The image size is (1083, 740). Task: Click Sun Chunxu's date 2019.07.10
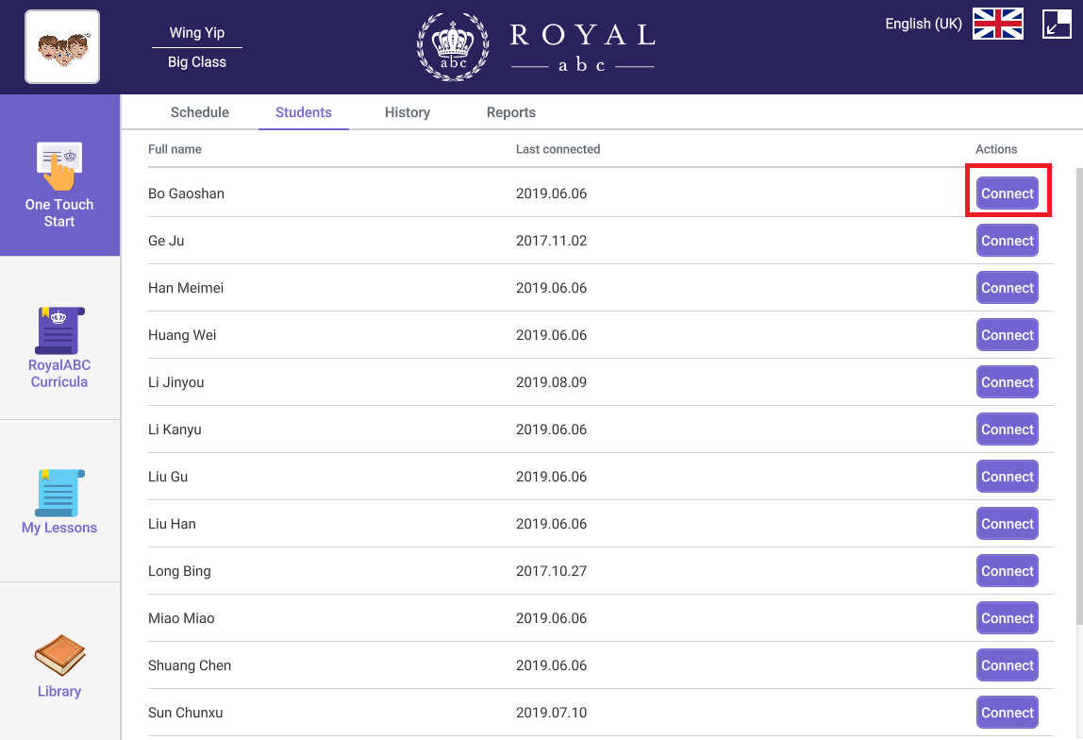[x=551, y=713]
